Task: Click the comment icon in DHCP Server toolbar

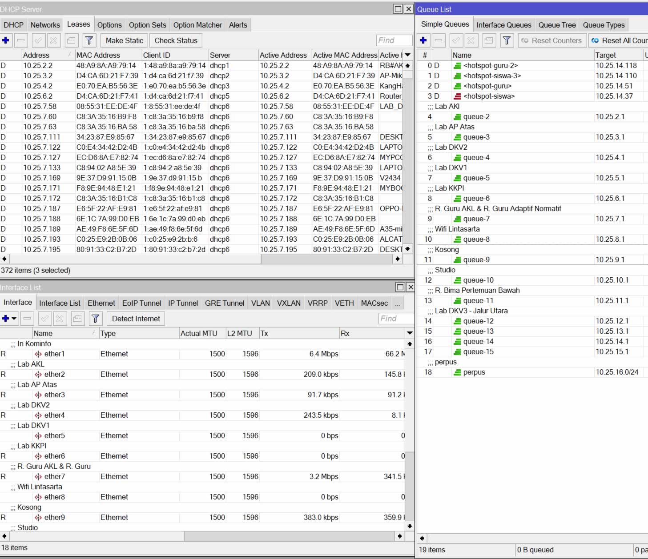Action: tap(71, 40)
